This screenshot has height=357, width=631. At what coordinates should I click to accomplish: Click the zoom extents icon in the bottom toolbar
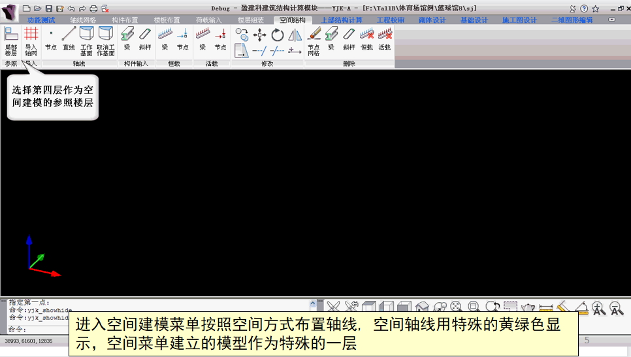[x=456, y=307]
